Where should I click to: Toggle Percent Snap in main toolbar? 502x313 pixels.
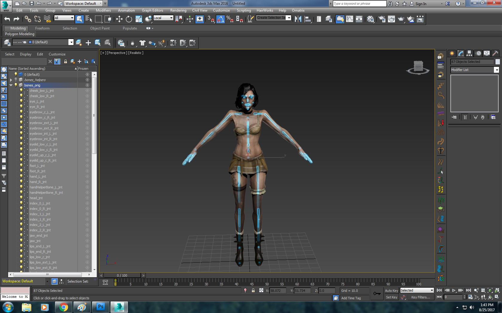click(230, 19)
